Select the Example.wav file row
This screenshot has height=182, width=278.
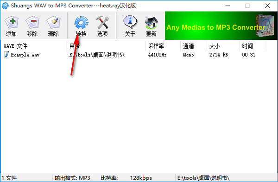133,55
